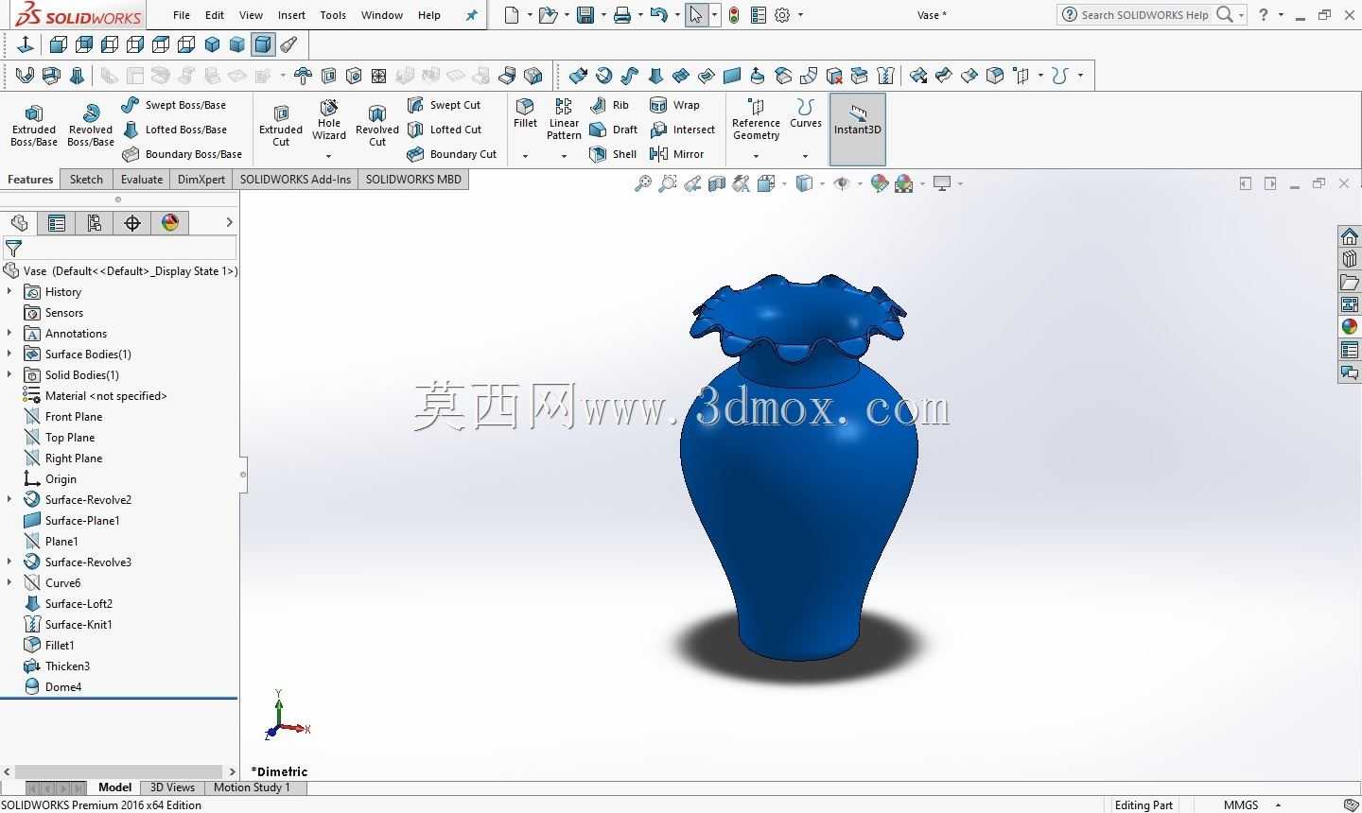Expand the Surface Bodies(1) node
1362x813 pixels.
[9, 355]
